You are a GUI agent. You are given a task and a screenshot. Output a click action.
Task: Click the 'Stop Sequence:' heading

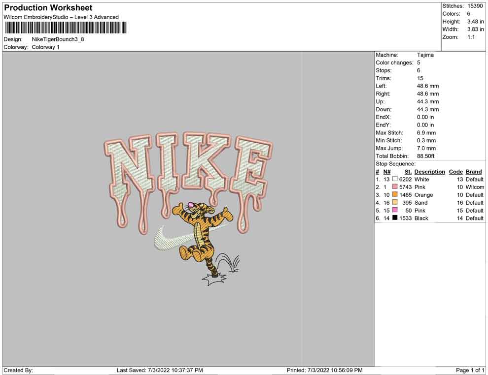(395, 164)
